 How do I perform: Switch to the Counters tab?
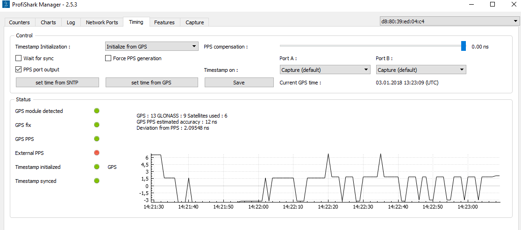[19, 22]
